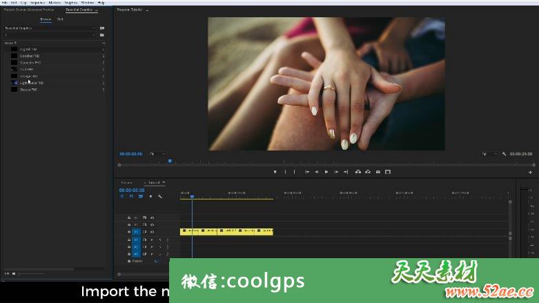This screenshot has width=539, height=303.
Task: Open the playback resolution dropdown in Program monitor
Action: coord(489,154)
